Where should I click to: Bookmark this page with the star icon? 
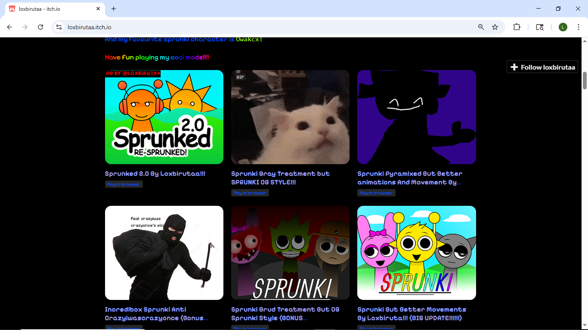tap(495, 27)
